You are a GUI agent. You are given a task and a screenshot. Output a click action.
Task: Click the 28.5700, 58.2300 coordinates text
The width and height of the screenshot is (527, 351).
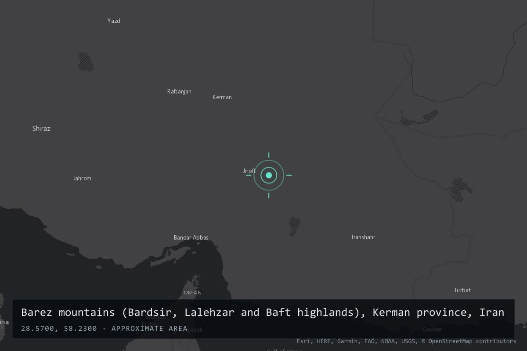[x=59, y=329]
